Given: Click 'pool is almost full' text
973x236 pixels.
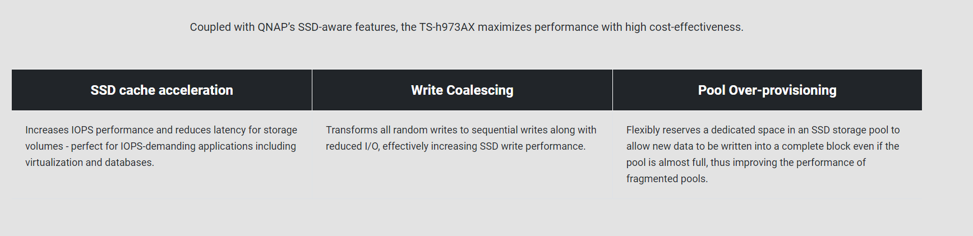Looking at the screenshot, I should pyautogui.click(x=666, y=163).
